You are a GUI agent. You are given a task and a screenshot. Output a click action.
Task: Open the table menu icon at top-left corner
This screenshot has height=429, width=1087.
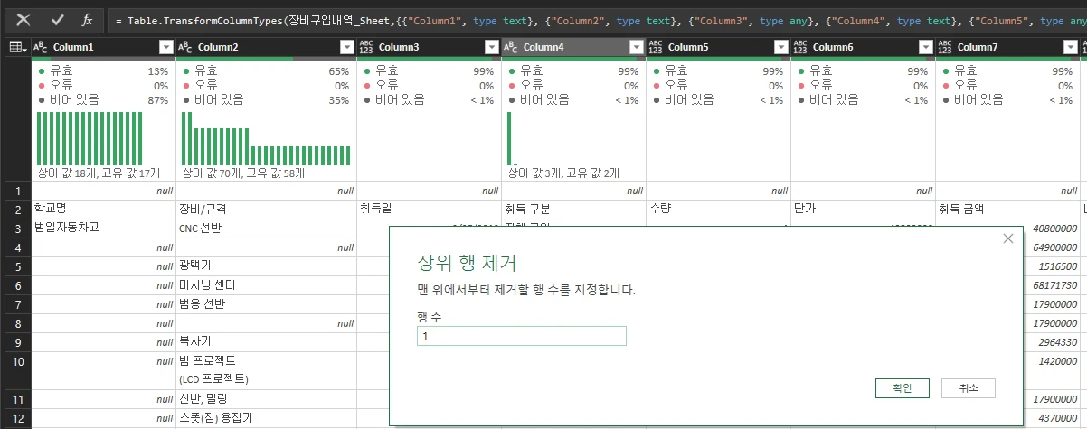pyautogui.click(x=15, y=47)
